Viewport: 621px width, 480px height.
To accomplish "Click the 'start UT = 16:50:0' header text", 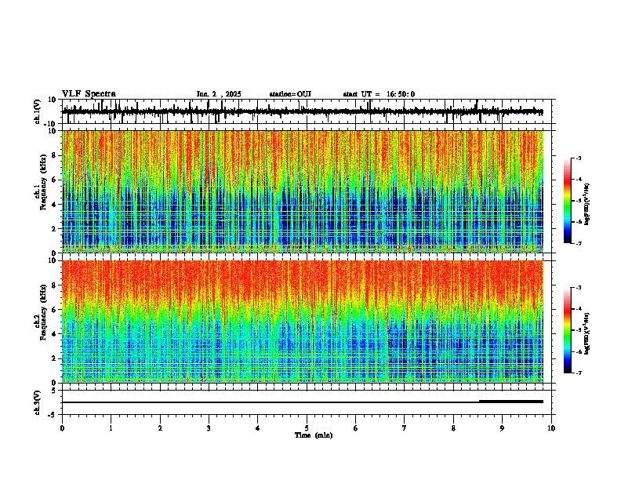I will 379,94.
